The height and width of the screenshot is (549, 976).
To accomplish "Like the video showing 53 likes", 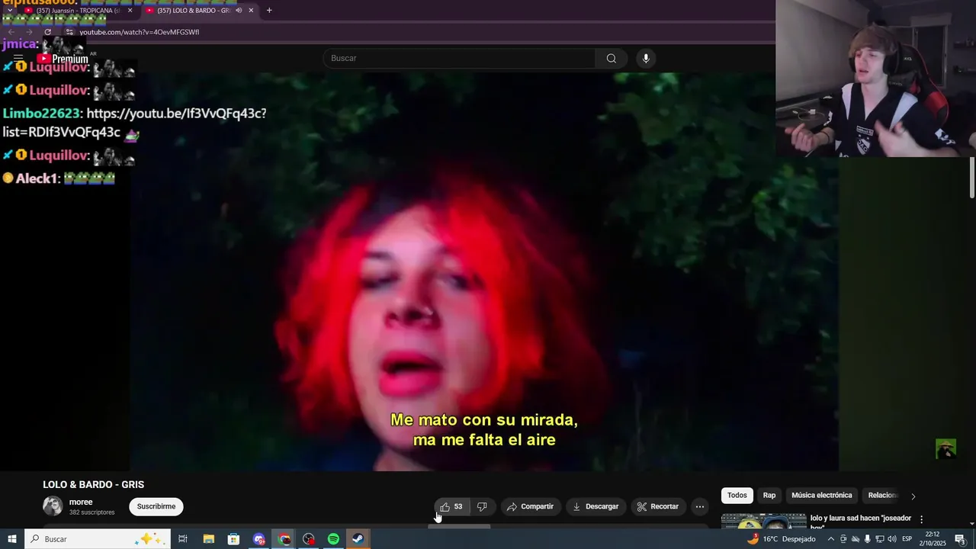I will pos(451,506).
